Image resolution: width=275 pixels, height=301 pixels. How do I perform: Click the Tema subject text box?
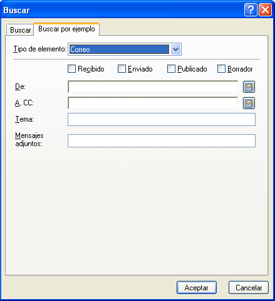coord(162,120)
